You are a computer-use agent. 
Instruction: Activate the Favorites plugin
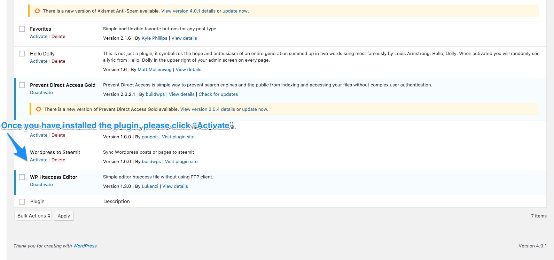[x=39, y=36]
